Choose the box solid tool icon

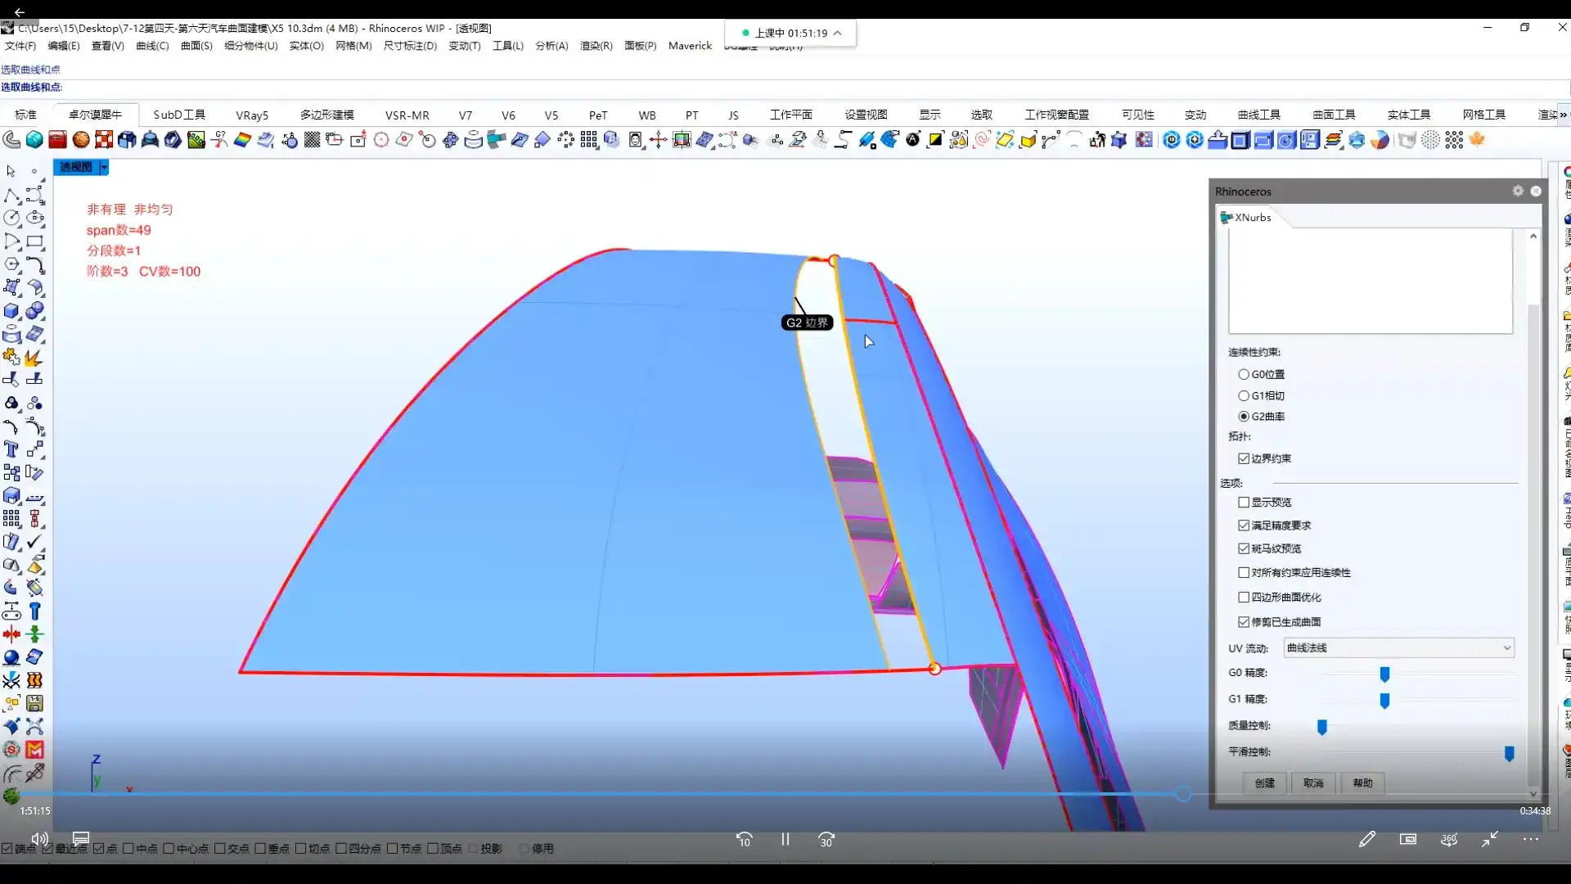tap(11, 311)
